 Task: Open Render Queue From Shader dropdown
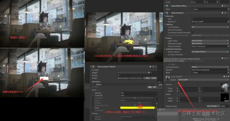click(213, 106)
